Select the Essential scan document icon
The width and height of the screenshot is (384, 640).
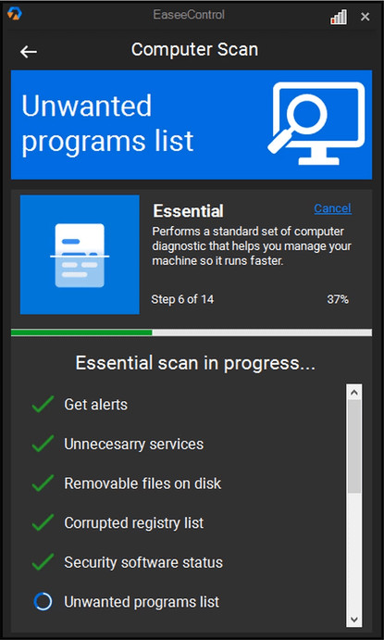point(80,255)
